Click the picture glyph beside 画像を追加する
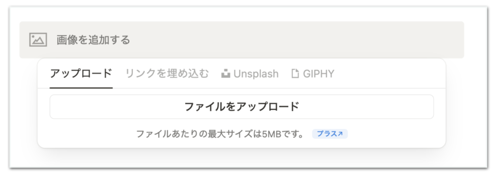 (x=38, y=40)
